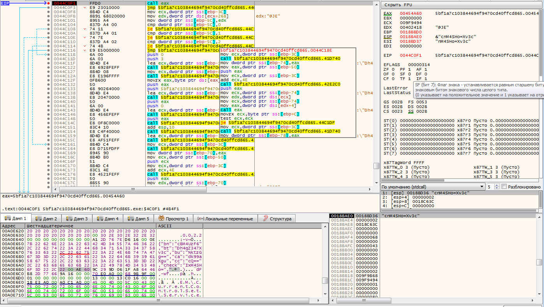Viewport: 544px width, 307px height.
Task: Toggle breakpoint dot at address 0044C0F8
Action: coord(48,12)
